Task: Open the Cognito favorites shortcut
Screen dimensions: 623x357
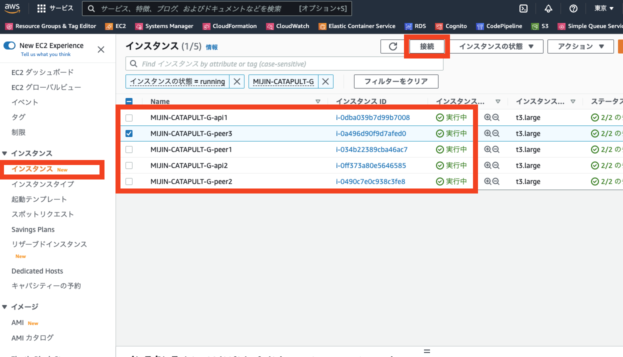Action: (450, 26)
